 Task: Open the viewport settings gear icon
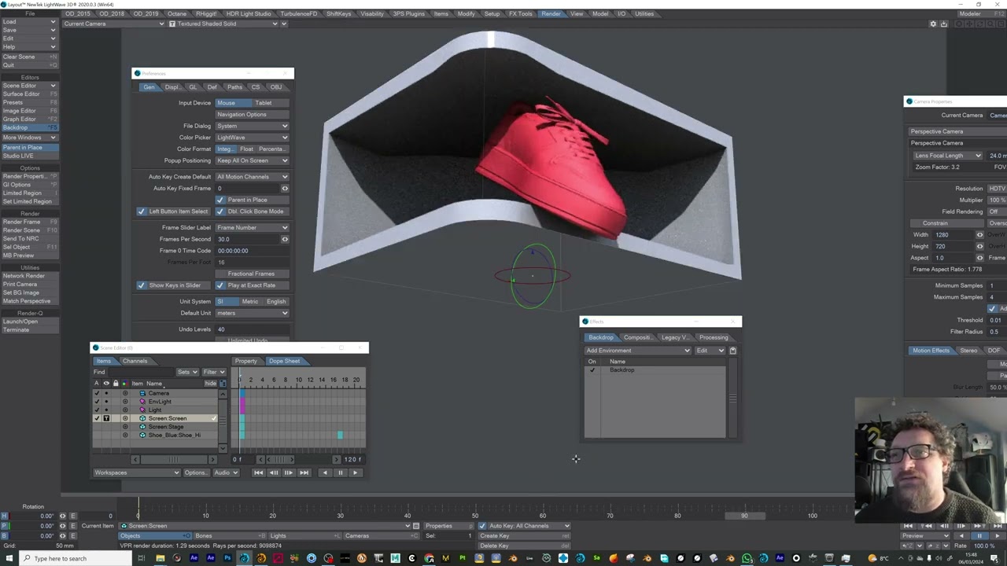click(933, 24)
